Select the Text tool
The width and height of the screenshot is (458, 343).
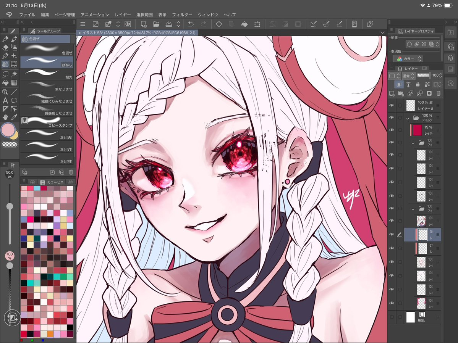(5, 101)
